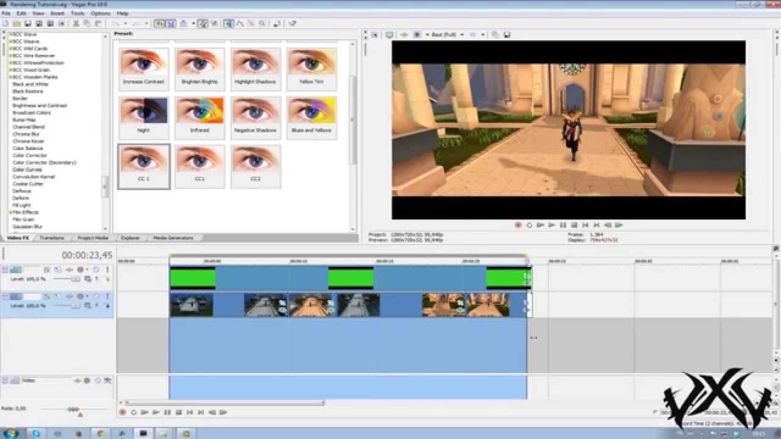Open the Insert menu
The height and width of the screenshot is (439, 781).
click(57, 13)
